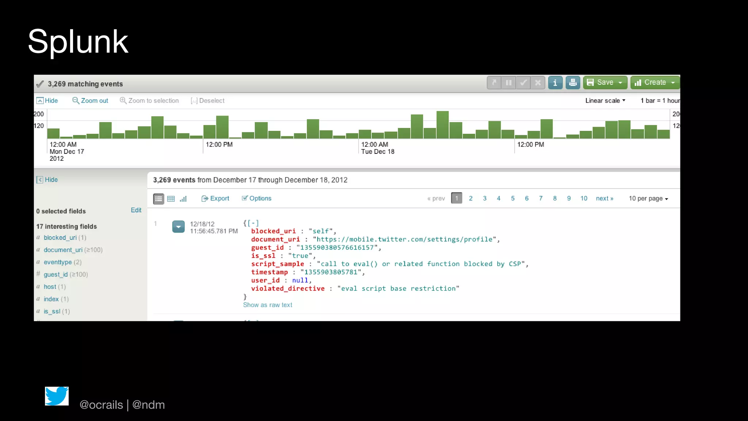Go to results page 3
Viewport: 748px width, 421px height.
(x=485, y=198)
